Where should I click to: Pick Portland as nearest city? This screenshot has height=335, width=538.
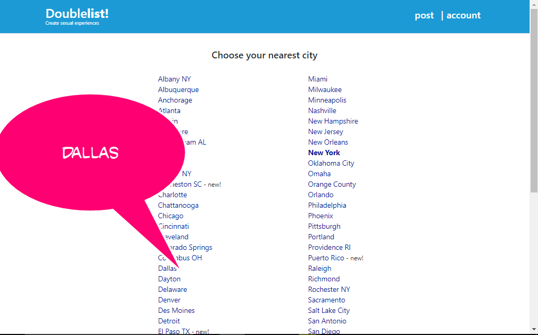[321, 237]
